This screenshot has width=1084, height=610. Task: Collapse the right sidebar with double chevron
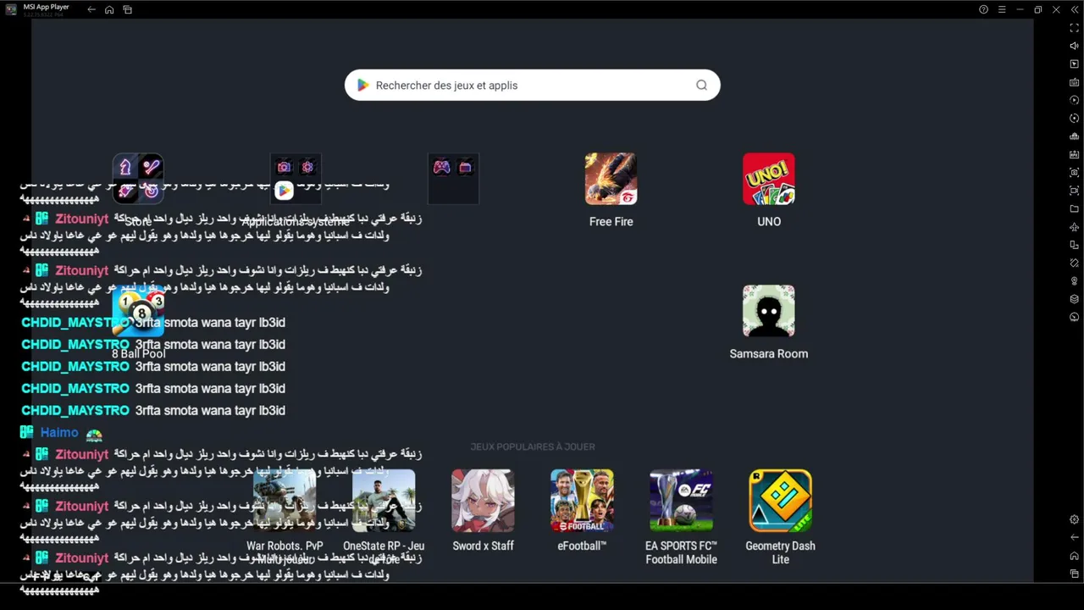pyautogui.click(x=1074, y=9)
